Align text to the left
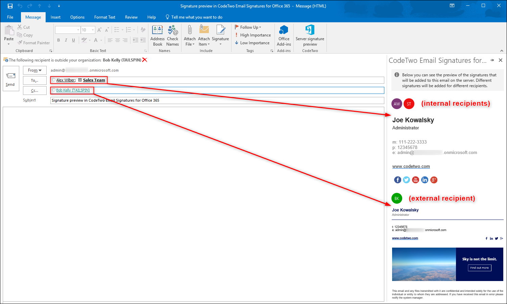Screen dimensions: 507x304 click(x=110, y=40)
